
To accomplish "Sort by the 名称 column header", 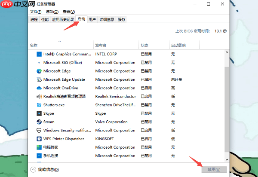I will click(61, 45).
